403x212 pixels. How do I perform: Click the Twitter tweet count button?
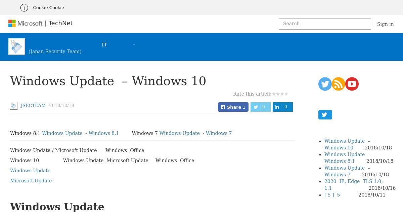(260, 107)
